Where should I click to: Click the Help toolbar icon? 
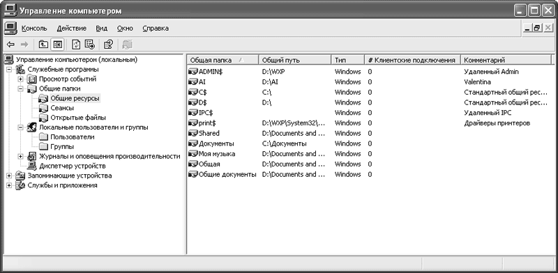click(108, 45)
